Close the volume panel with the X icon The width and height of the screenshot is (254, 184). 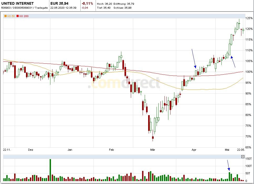click(243, 157)
